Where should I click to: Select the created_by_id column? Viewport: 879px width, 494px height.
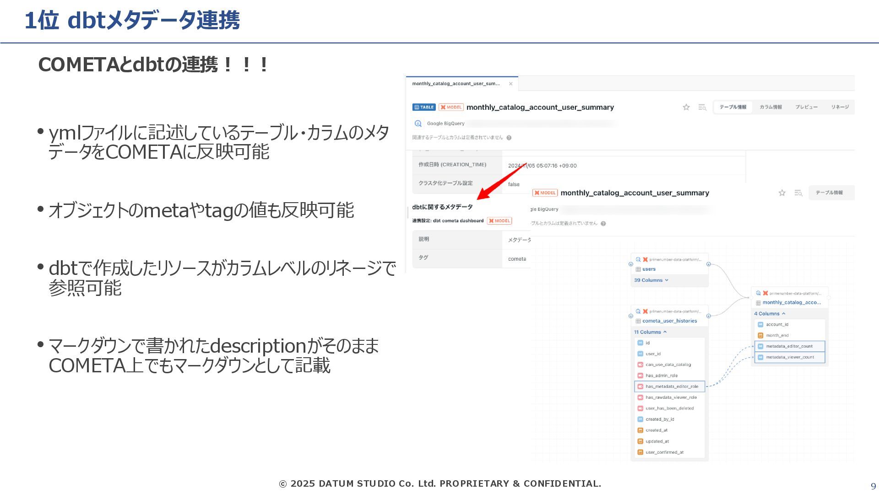tap(670, 419)
